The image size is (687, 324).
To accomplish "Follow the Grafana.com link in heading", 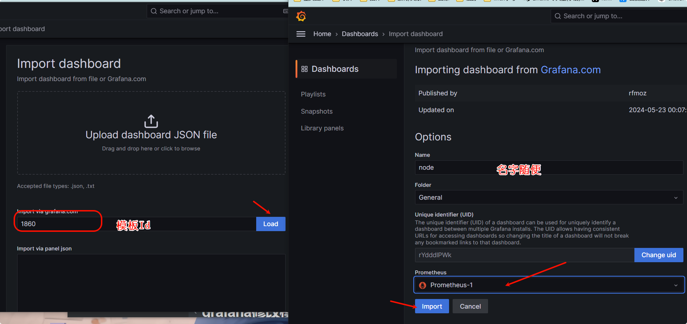I will (x=570, y=70).
